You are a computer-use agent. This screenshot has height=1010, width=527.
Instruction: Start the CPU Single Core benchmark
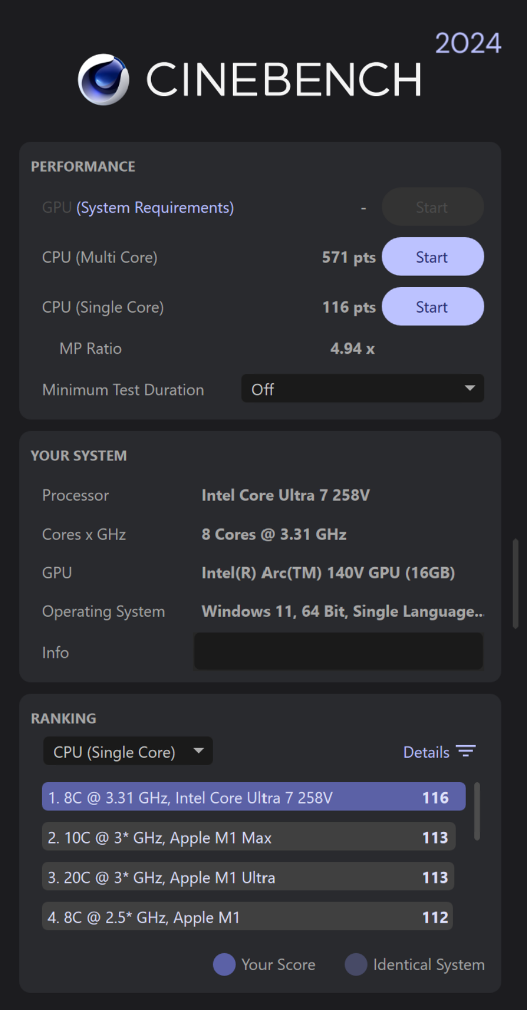pos(432,306)
